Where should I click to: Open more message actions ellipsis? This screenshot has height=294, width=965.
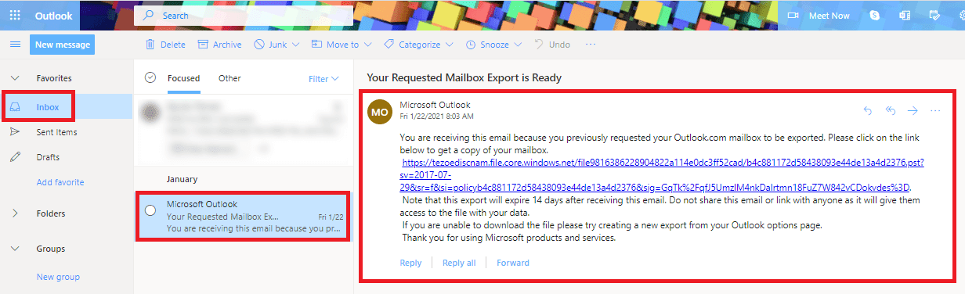(935, 111)
